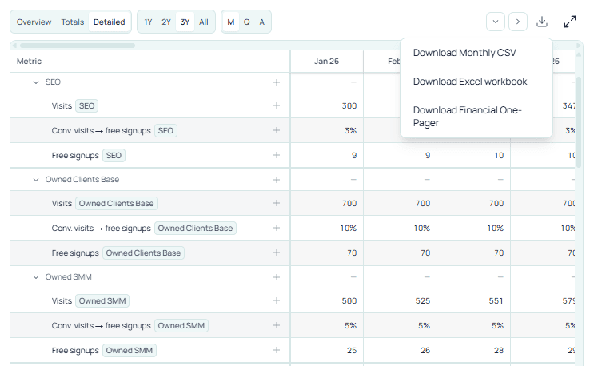
Task: Click Owned SMM tag on Free signups row
Action: (x=130, y=351)
